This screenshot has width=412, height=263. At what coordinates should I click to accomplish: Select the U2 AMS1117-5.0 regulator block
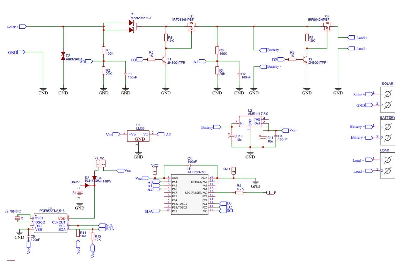click(x=250, y=121)
